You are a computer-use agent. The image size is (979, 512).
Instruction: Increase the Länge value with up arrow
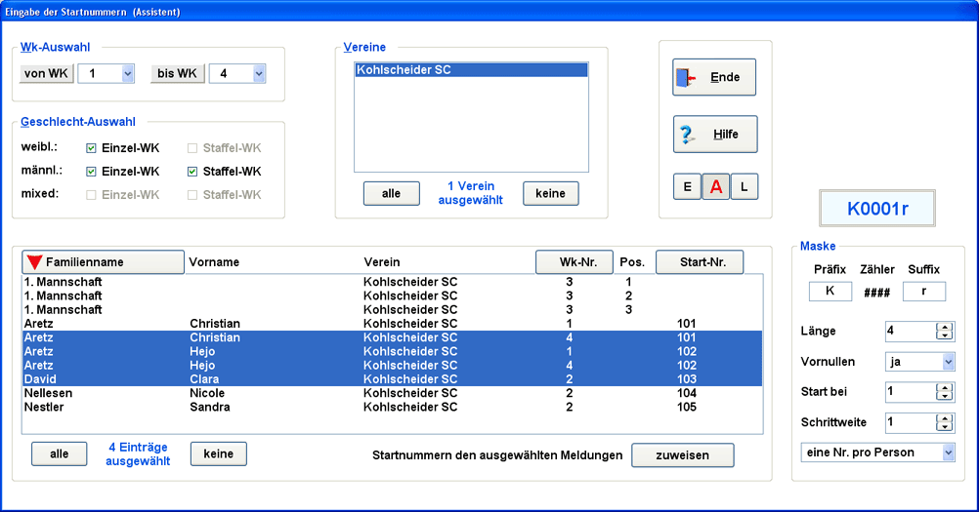coord(944,327)
